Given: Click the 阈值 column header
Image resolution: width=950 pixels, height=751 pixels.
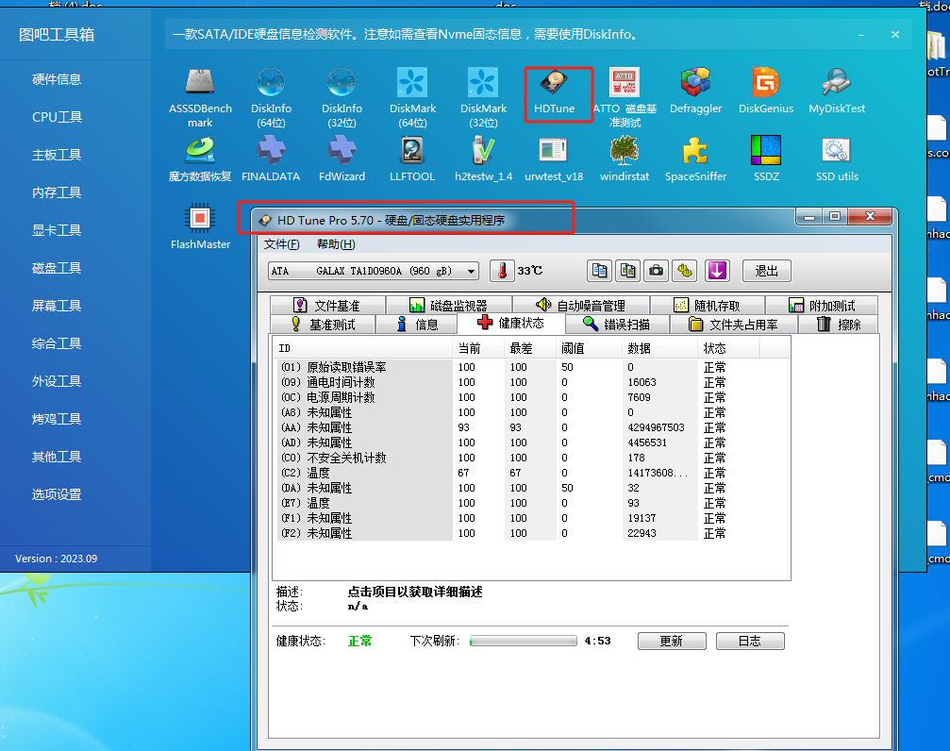Looking at the screenshot, I should coord(588,348).
